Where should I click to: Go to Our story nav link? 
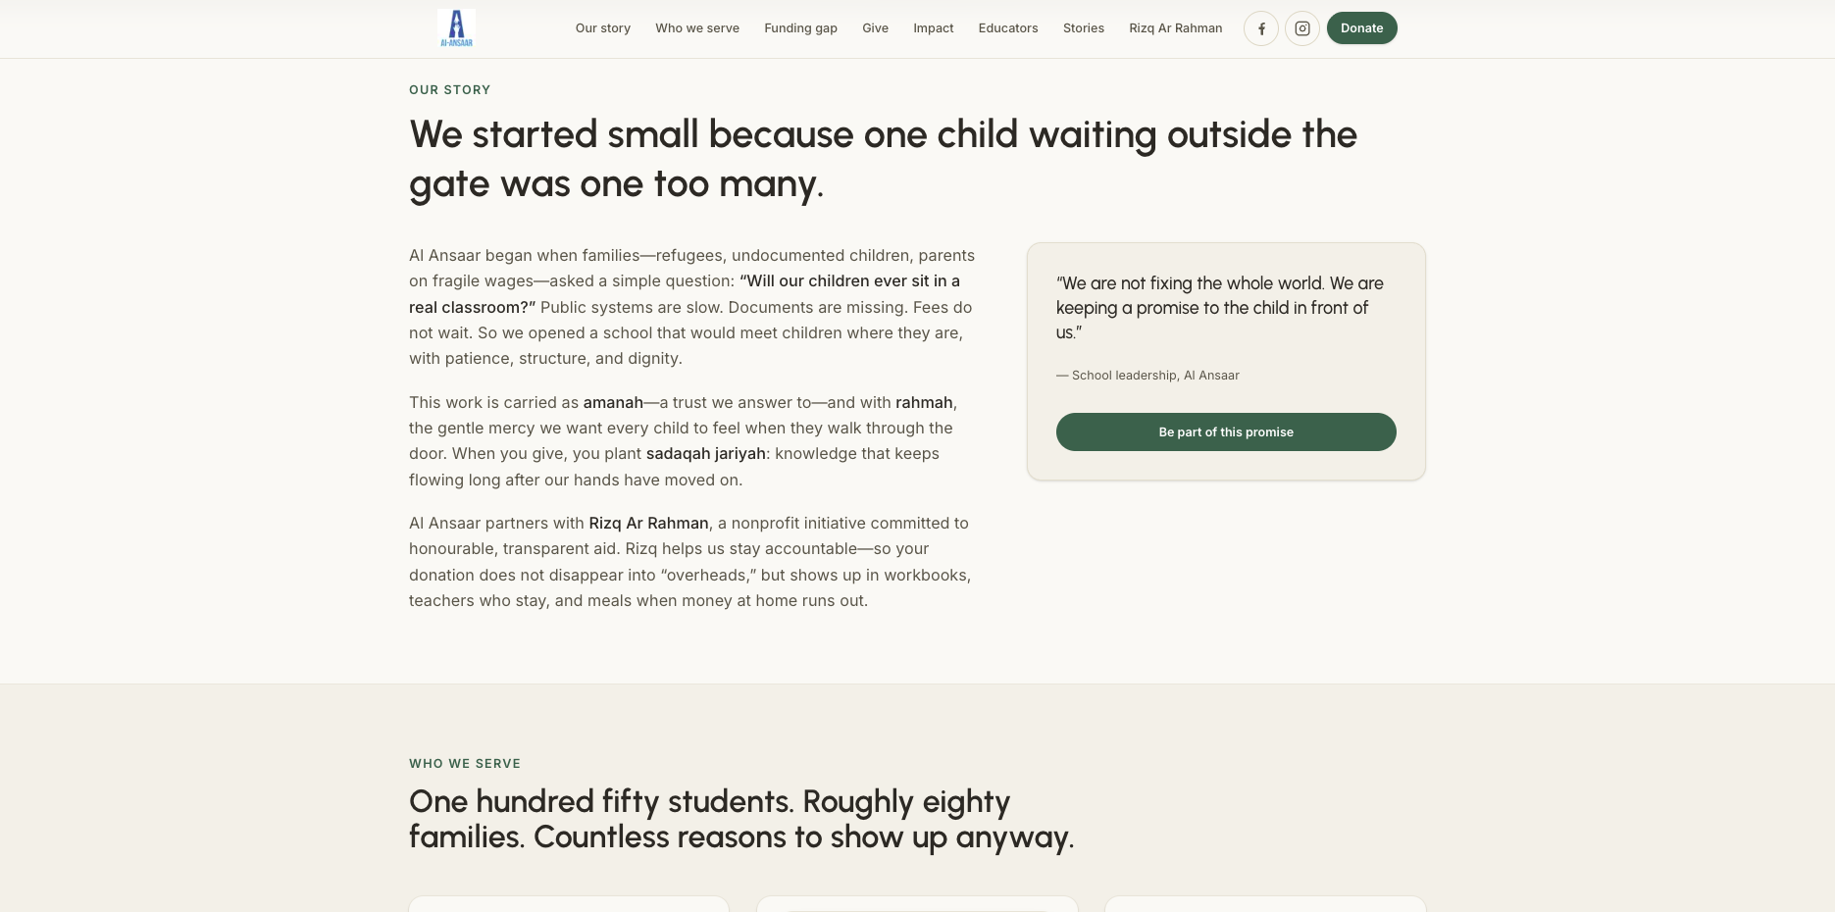pos(602,28)
